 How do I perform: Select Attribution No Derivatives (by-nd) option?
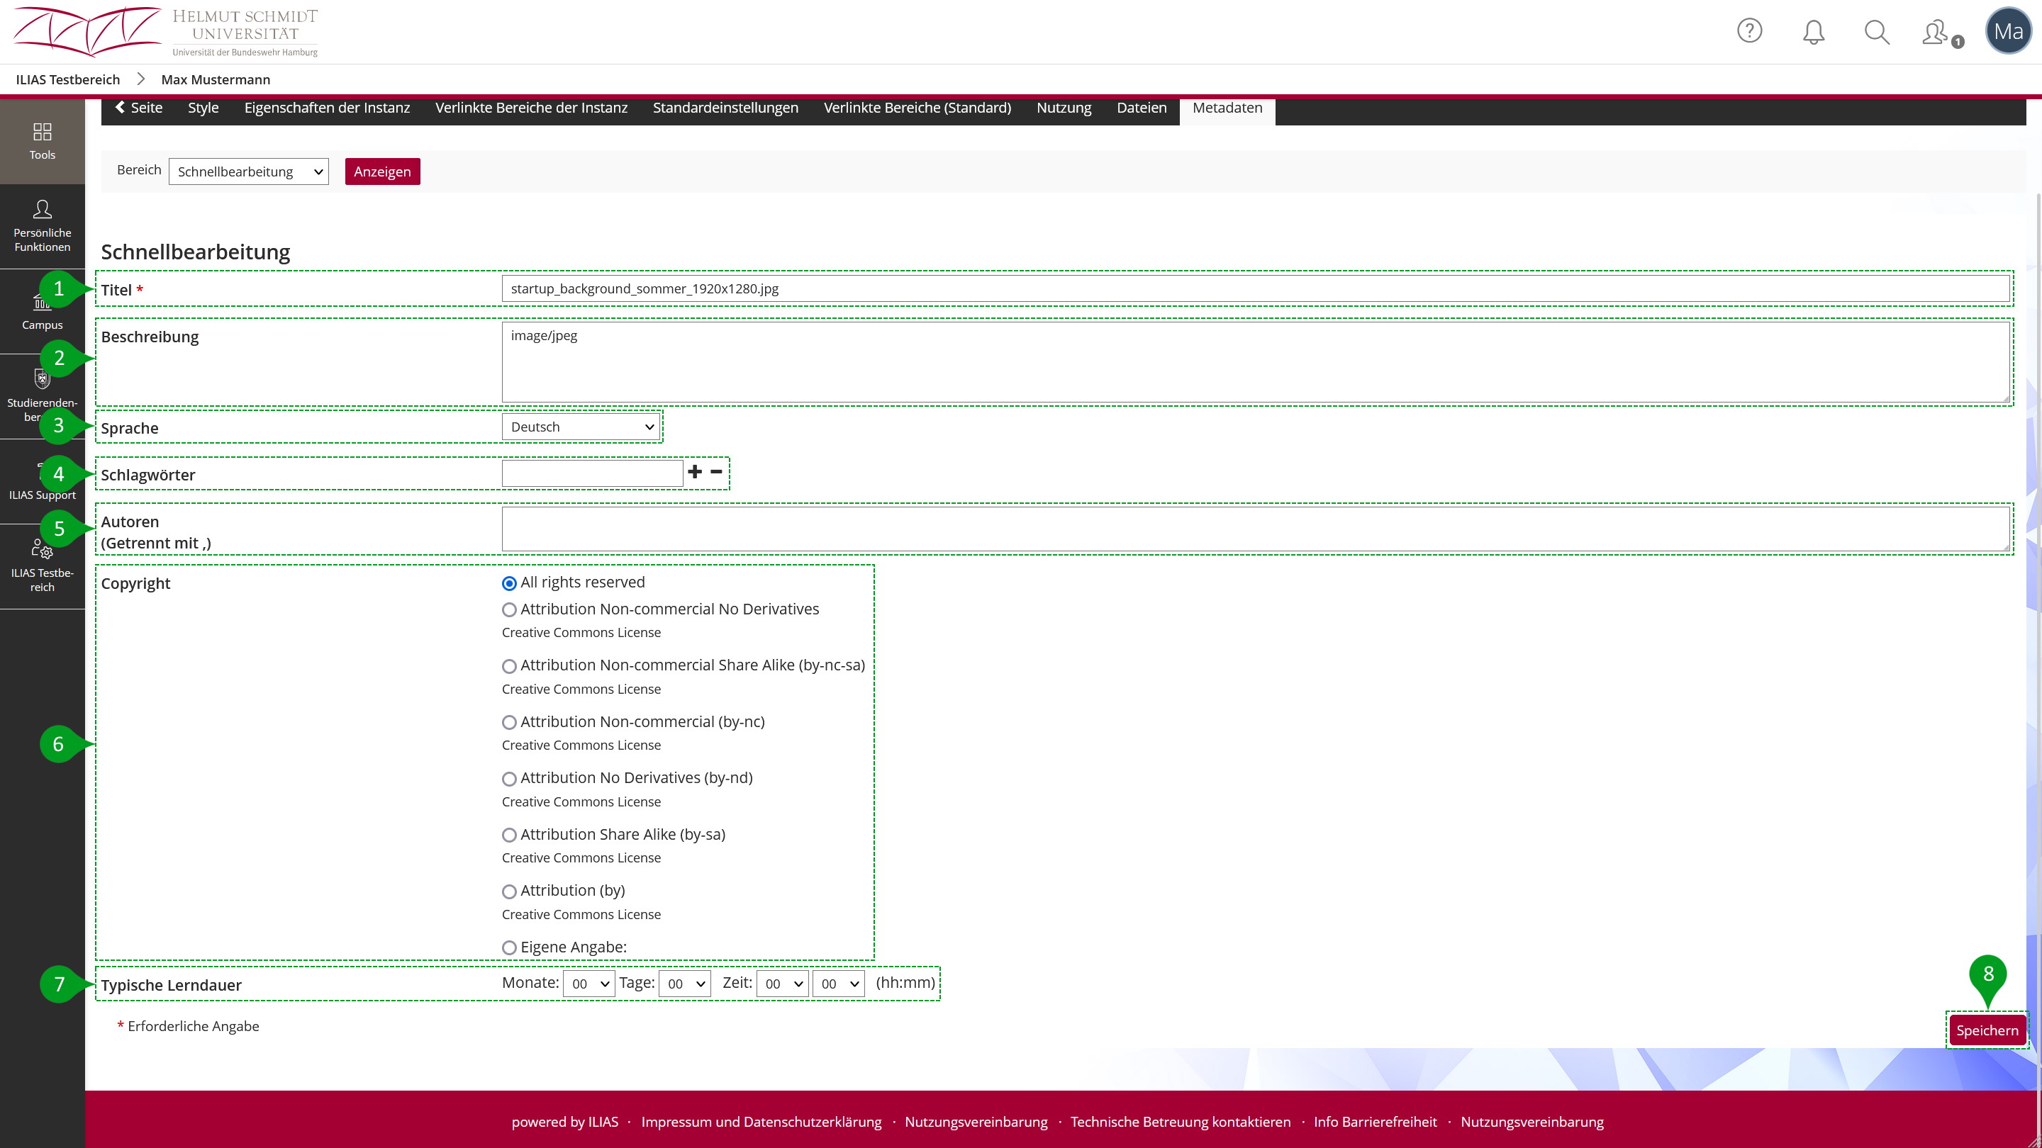pos(509,779)
